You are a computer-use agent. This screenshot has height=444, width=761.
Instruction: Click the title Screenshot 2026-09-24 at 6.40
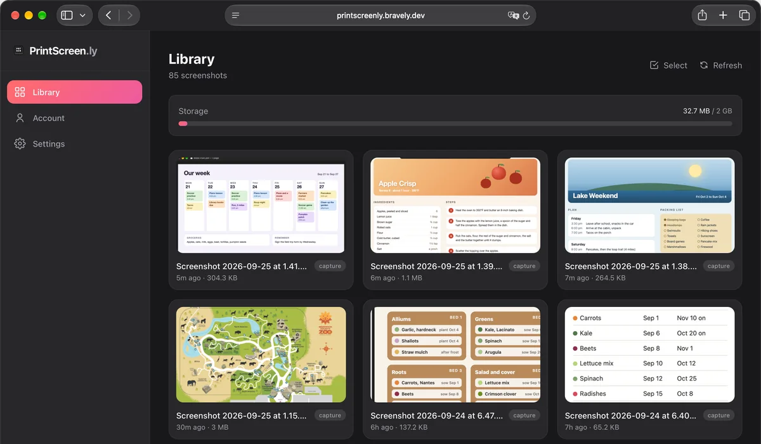click(x=631, y=415)
